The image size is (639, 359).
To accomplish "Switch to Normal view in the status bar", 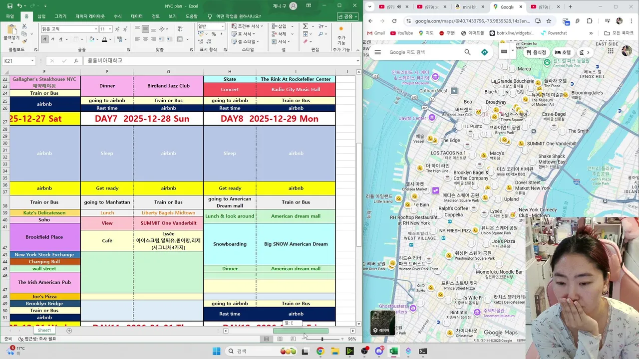I will (x=267, y=339).
